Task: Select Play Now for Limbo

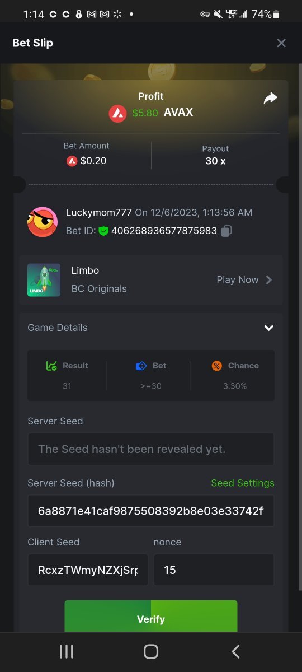Action: point(238,280)
